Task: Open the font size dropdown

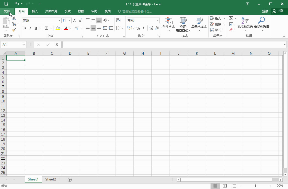Action: pos(70,20)
